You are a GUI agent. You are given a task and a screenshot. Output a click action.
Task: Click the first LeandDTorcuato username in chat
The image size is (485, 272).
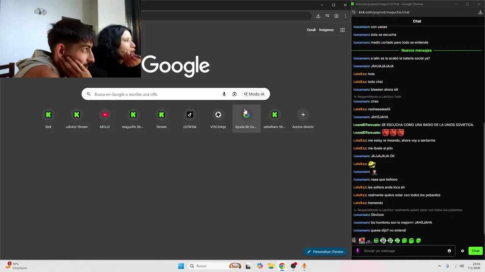pyautogui.click(x=367, y=125)
